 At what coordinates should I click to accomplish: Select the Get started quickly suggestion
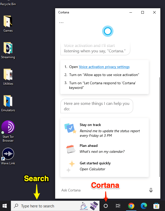[x=104, y=166]
